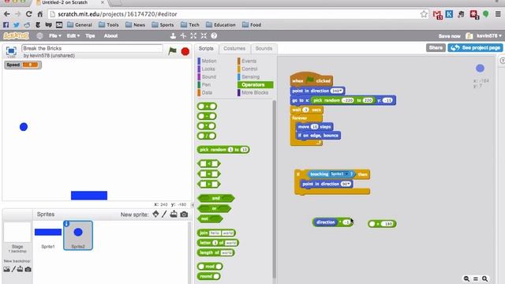Select the Delete scissors tool
The height and width of the screenshot is (284, 505).
[x=183, y=35]
